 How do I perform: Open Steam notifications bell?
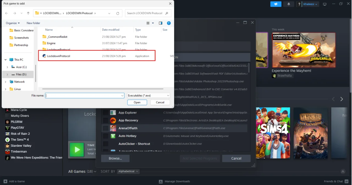coord(289,4)
